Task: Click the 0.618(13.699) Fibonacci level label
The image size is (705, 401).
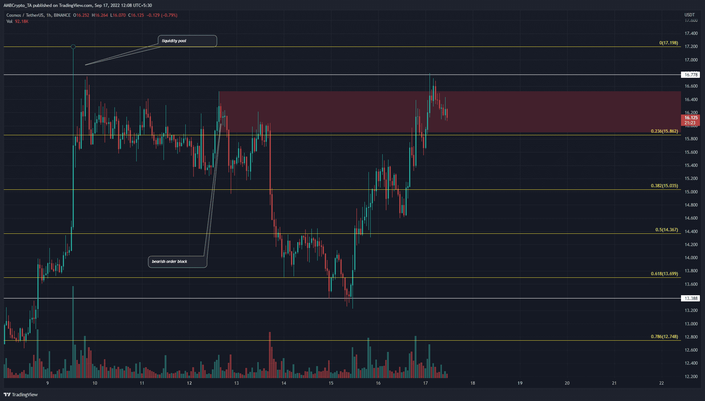Action: click(x=664, y=274)
